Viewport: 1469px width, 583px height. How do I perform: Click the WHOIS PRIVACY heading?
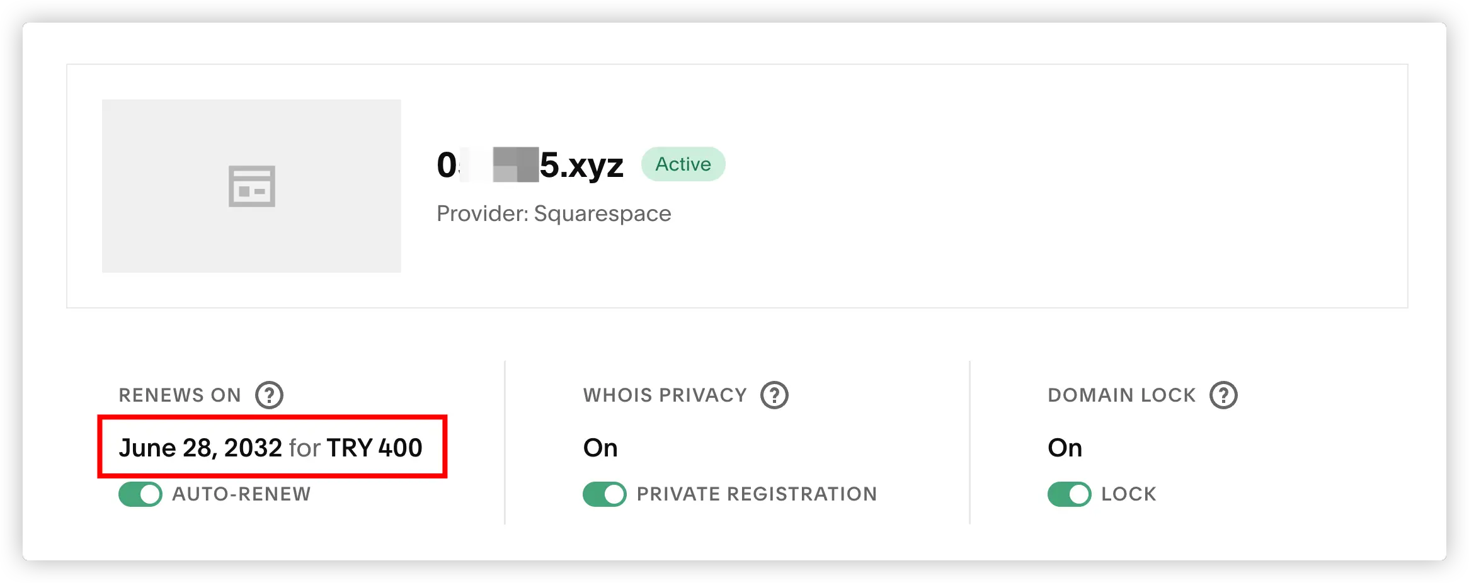click(665, 395)
